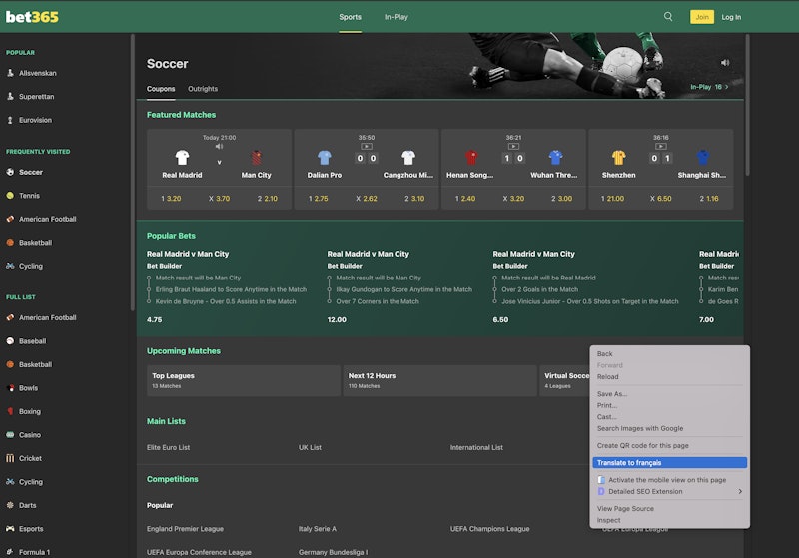The height and width of the screenshot is (558, 799).
Task: Switch to the Outrights tab
Action: pyautogui.click(x=203, y=89)
